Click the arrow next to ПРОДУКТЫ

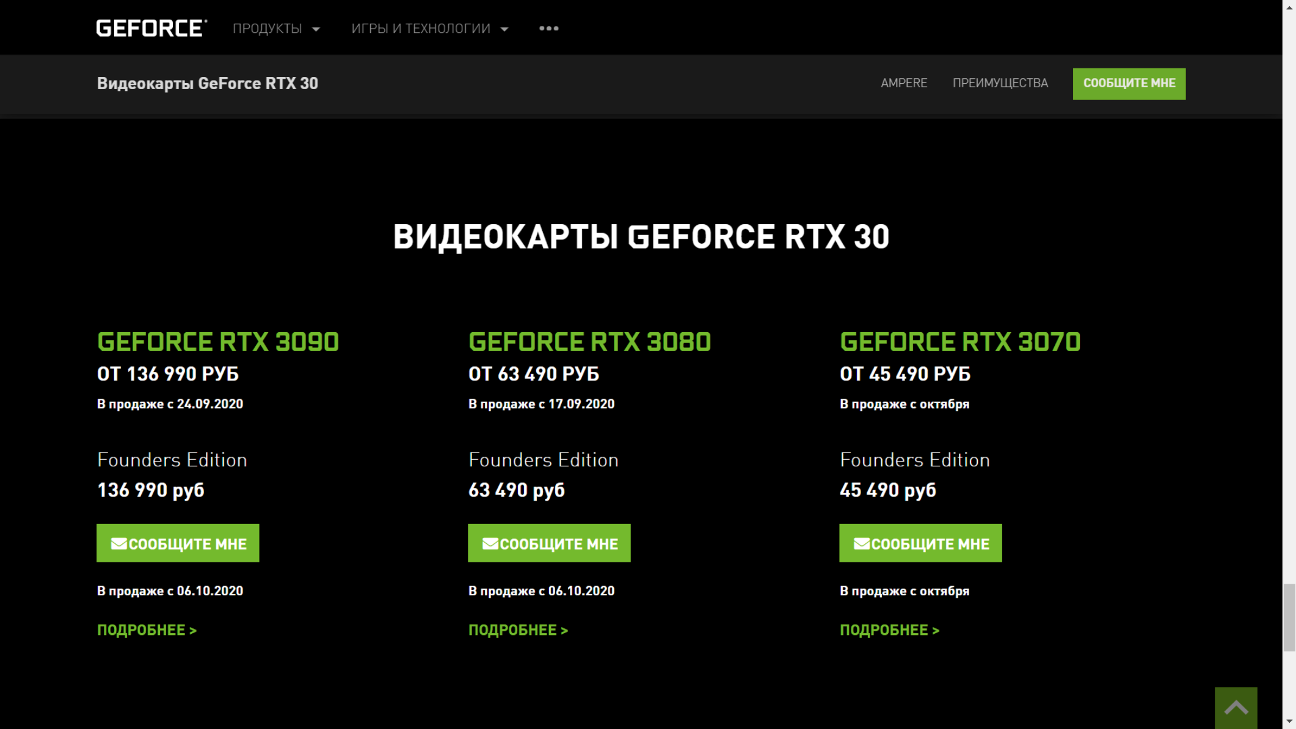tap(316, 29)
